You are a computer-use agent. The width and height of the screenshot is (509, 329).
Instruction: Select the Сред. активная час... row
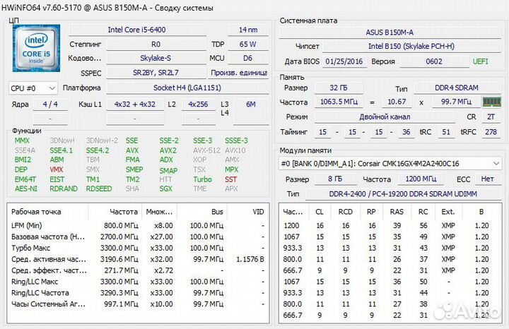(x=138, y=259)
